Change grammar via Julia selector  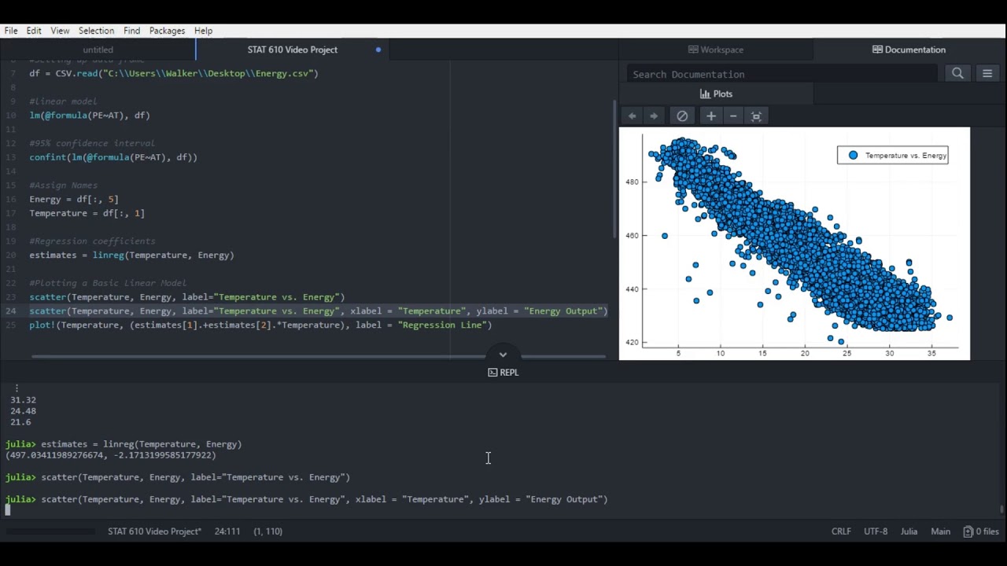[x=909, y=531]
